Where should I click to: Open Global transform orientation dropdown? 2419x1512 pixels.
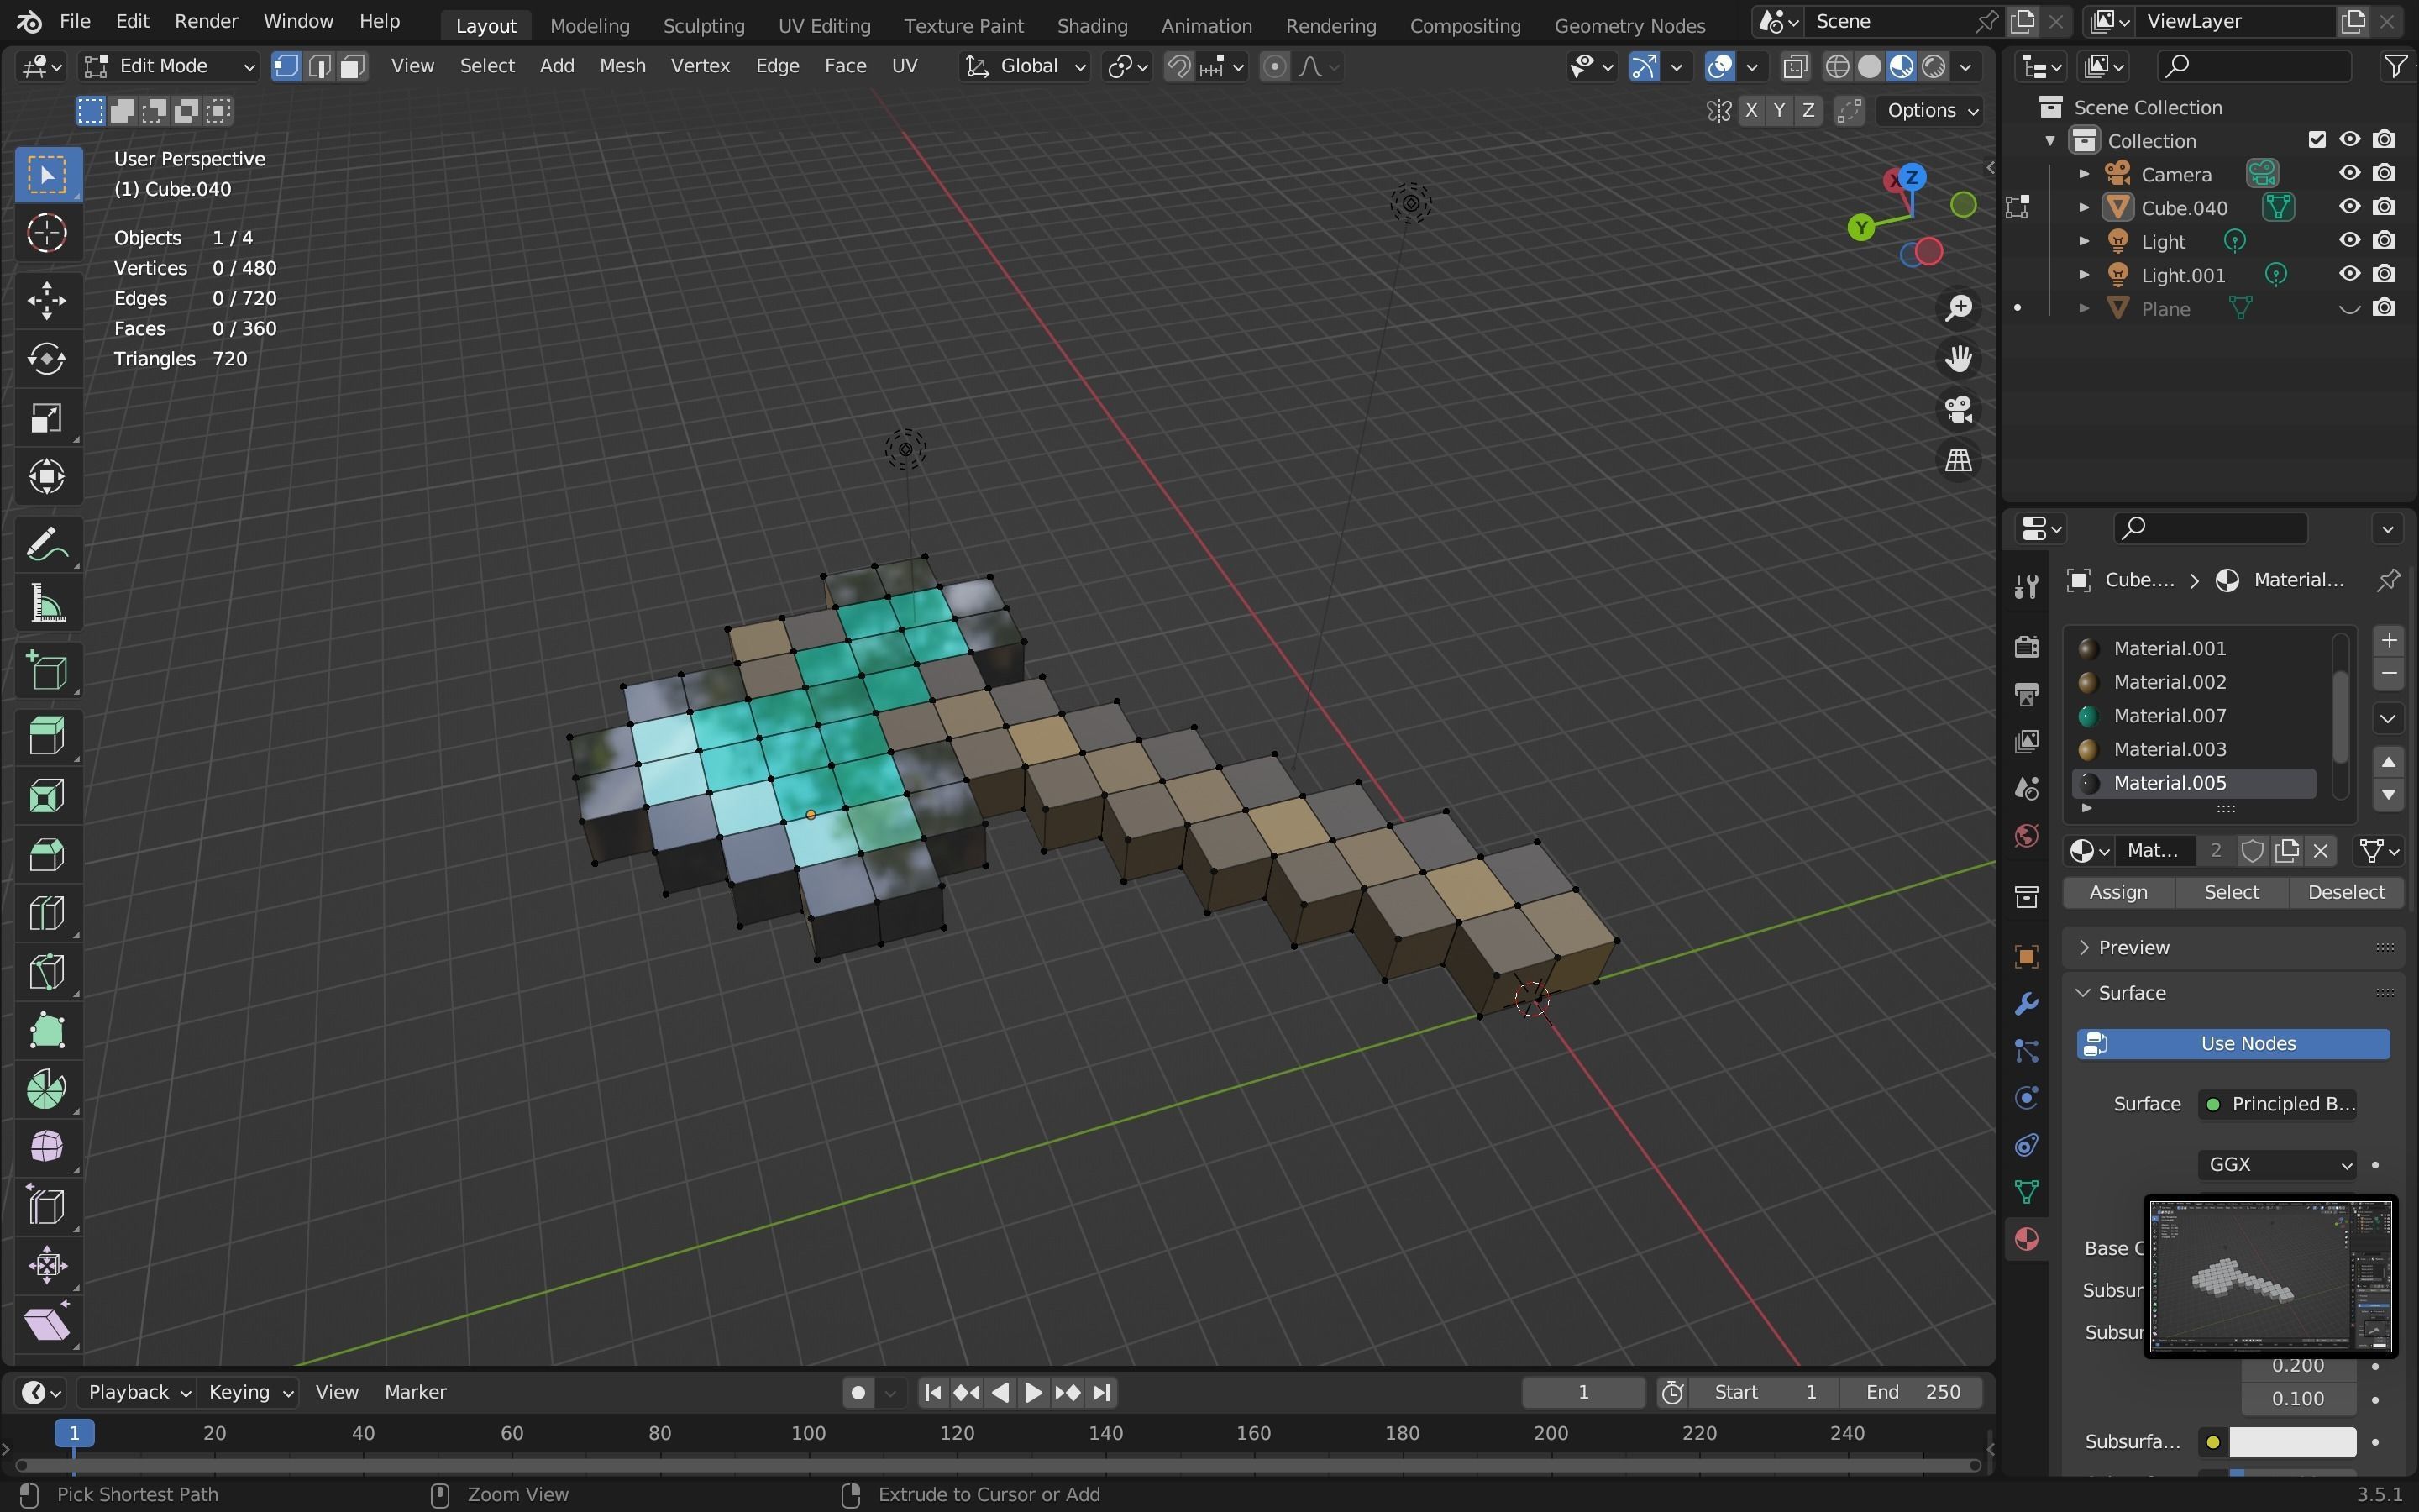(x=1026, y=66)
